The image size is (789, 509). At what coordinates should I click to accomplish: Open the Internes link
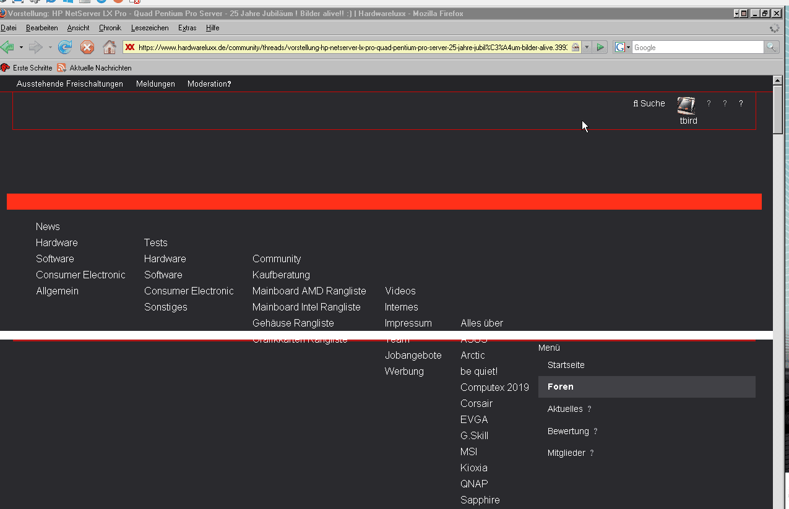pos(402,307)
